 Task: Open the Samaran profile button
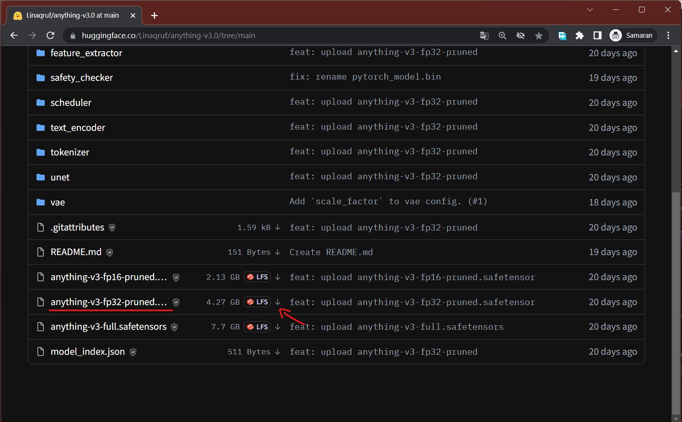[632, 35]
